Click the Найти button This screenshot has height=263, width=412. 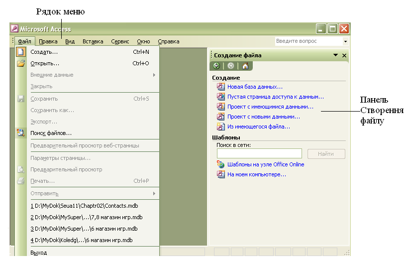point(326,154)
